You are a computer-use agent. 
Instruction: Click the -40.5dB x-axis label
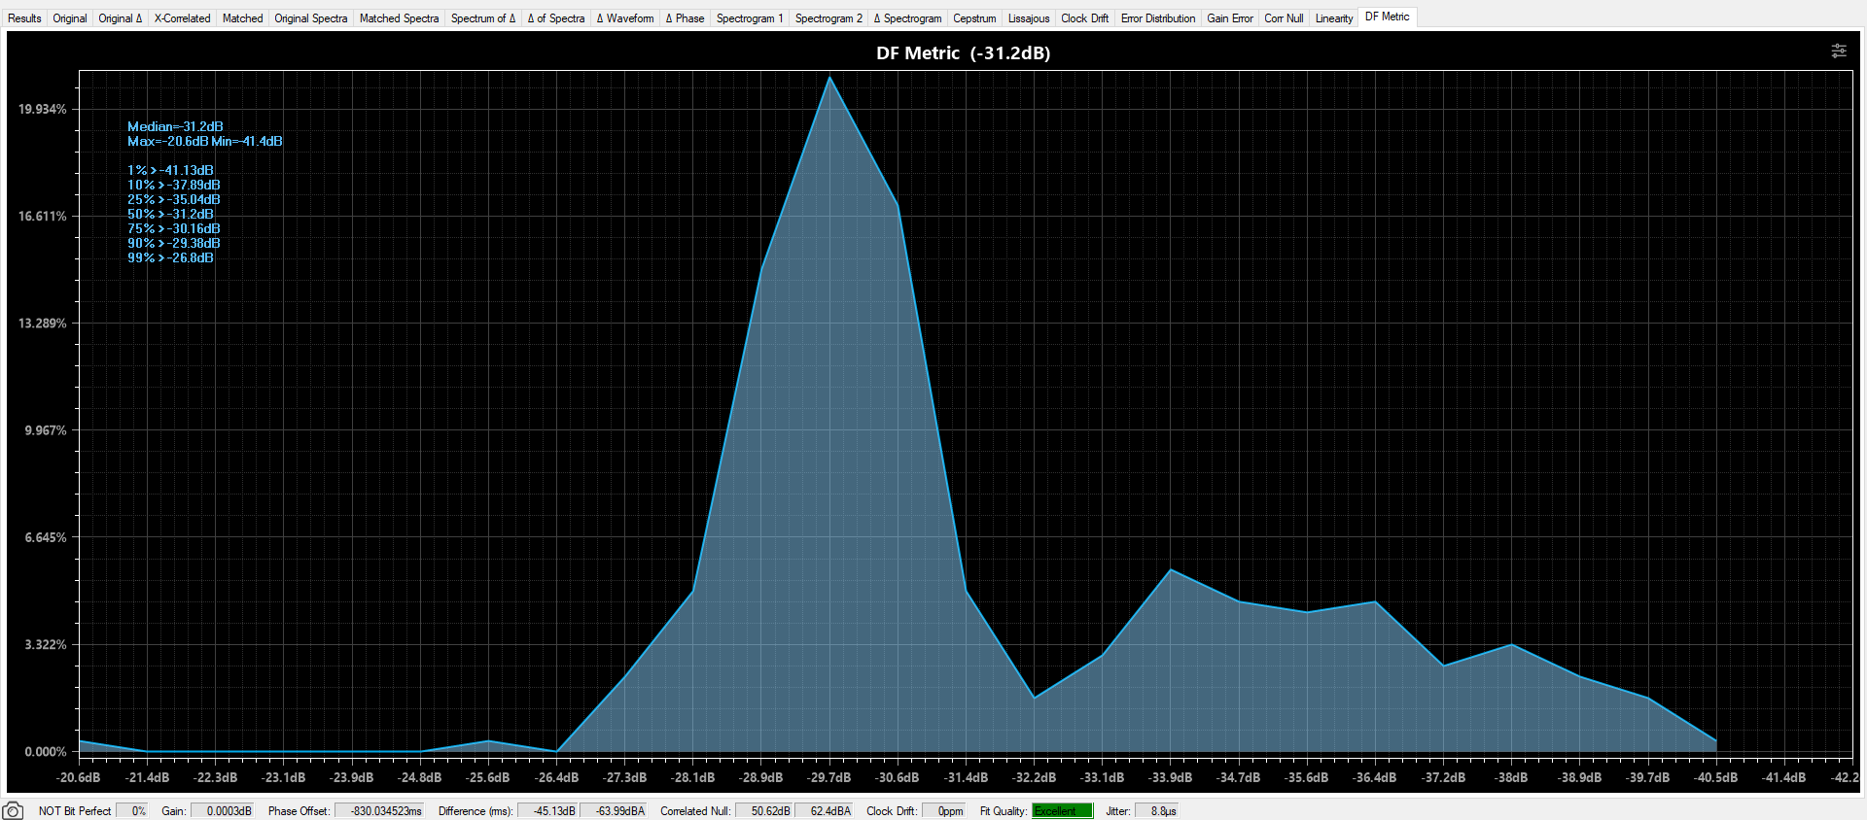click(1715, 777)
